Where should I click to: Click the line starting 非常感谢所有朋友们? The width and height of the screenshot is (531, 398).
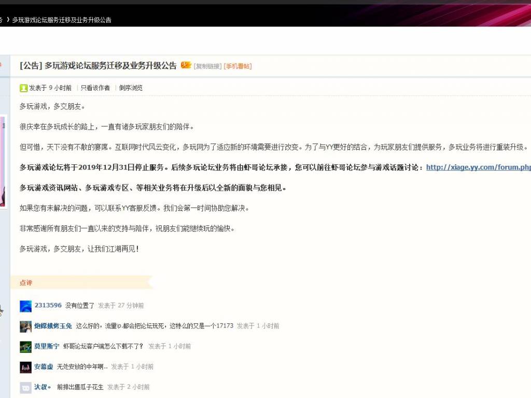[127, 229]
